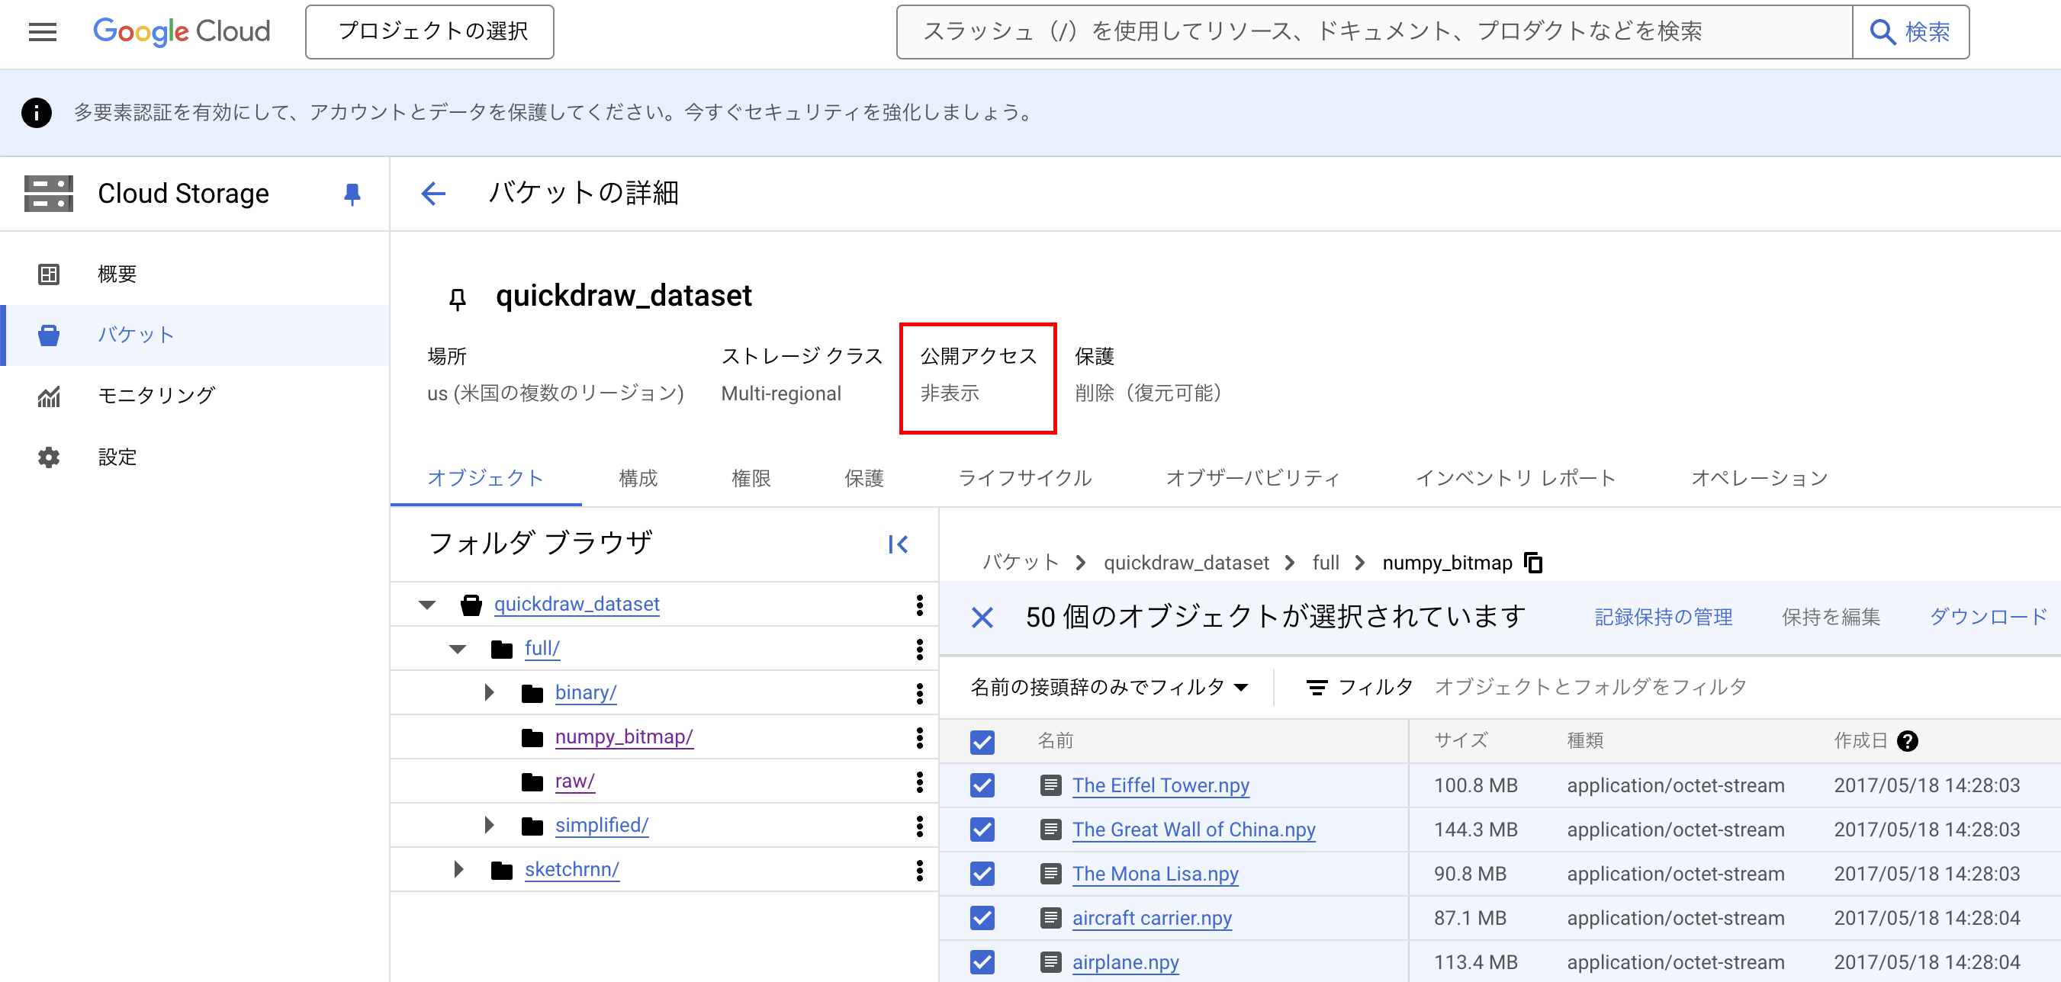This screenshot has width=2061, height=982.
Task: Uncheck the airplane.npy checkbox
Action: (x=982, y=961)
